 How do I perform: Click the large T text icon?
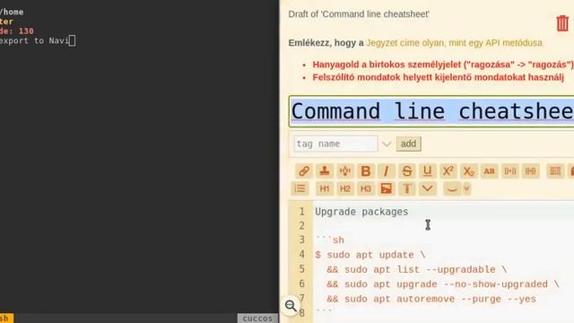[x=406, y=188]
